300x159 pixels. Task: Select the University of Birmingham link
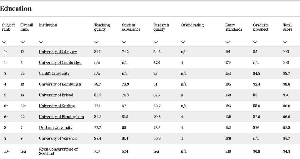click(61, 117)
